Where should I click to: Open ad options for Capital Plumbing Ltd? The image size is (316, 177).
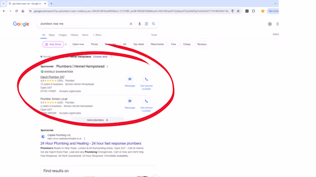coord(85,138)
